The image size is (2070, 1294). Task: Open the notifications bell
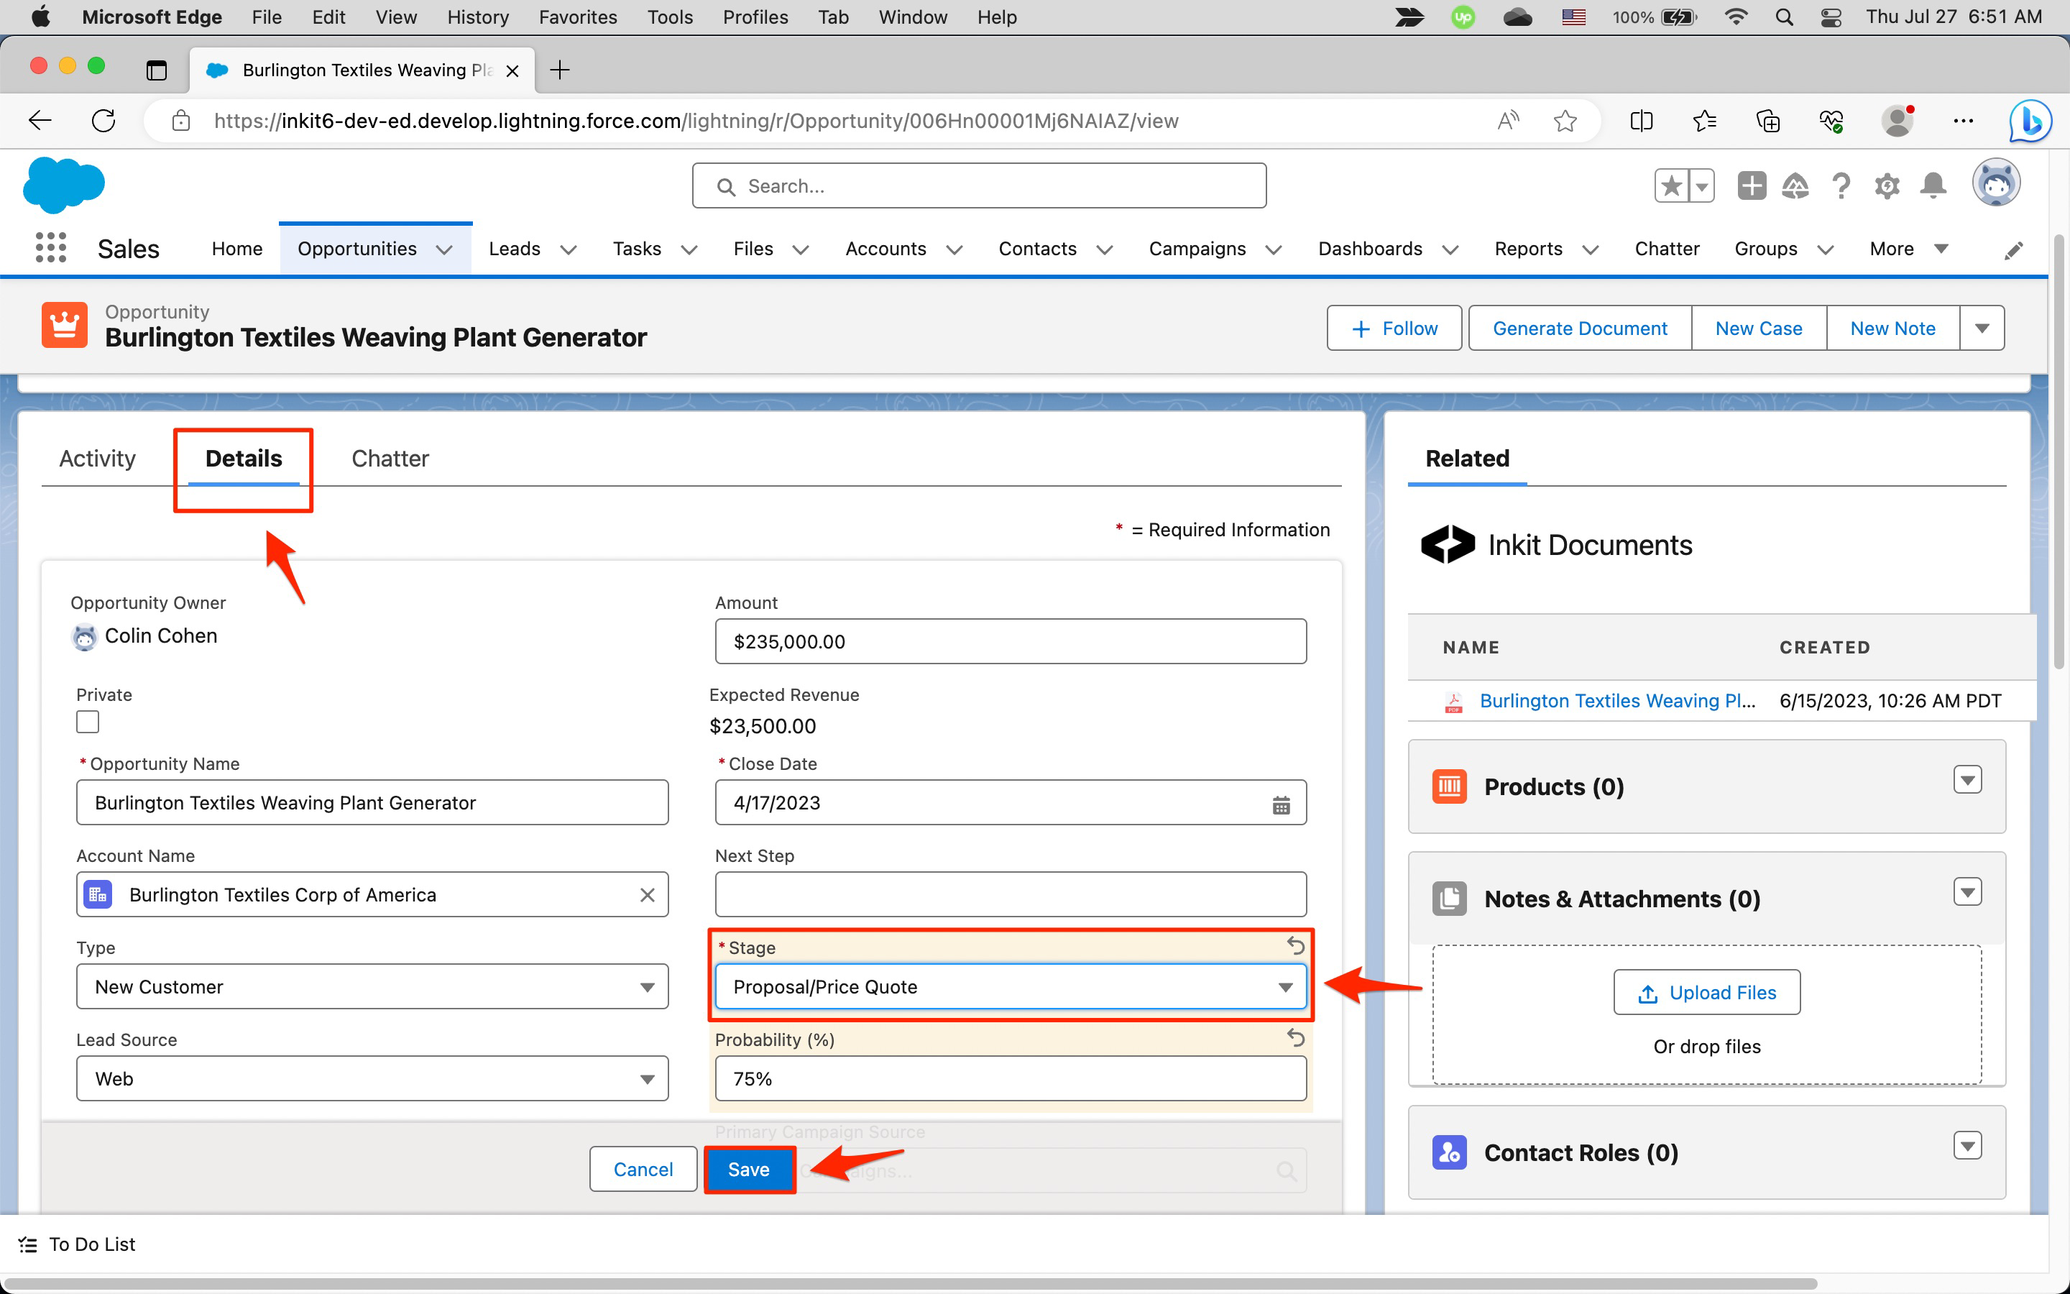[x=1932, y=185]
